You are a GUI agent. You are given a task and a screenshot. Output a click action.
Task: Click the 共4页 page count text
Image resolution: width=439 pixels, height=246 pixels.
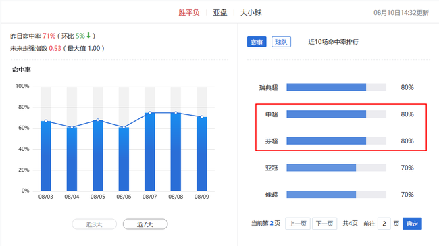[351, 223]
